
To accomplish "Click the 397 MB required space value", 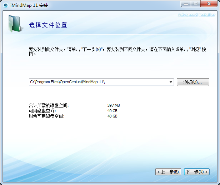I will tap(114, 105).
